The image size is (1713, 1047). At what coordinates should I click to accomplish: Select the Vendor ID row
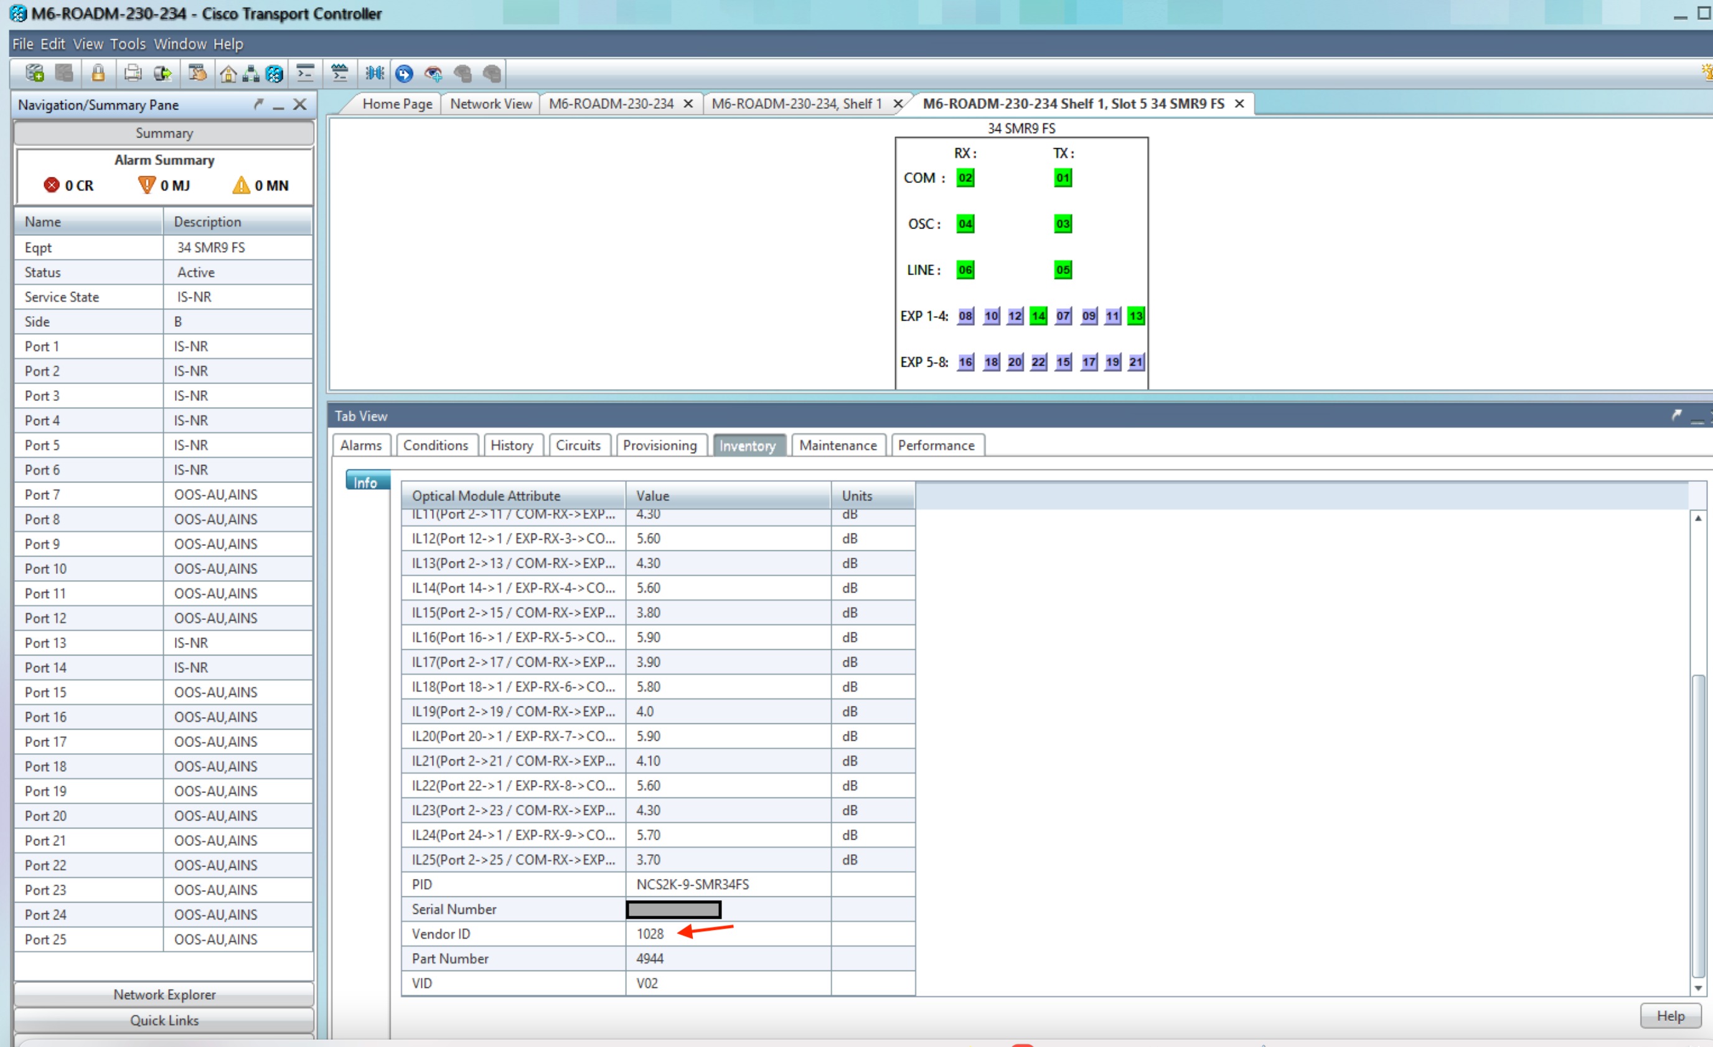point(658,934)
